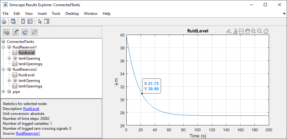This screenshot has height=139, width=287.
Task: Open the Help menu
Action: coord(107,14)
